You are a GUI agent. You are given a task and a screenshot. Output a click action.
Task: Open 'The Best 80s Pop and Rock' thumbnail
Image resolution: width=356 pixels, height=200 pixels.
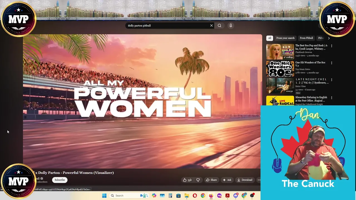280,52
